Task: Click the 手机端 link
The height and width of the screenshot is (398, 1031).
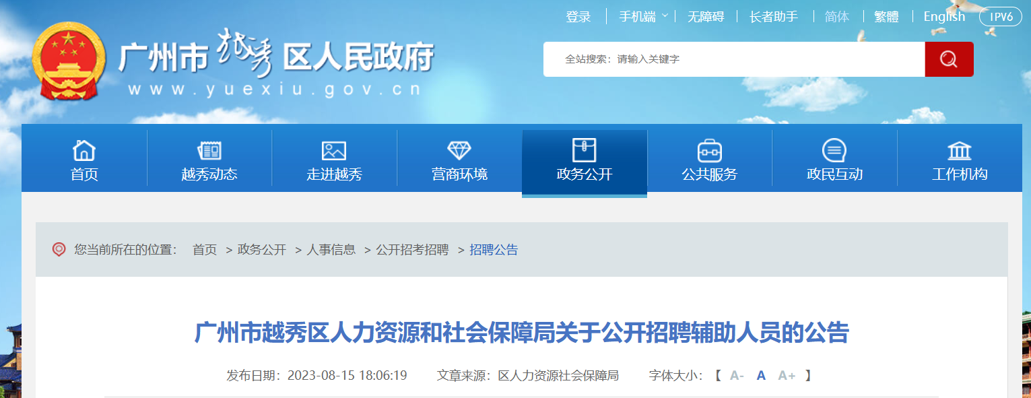Action: coord(638,17)
